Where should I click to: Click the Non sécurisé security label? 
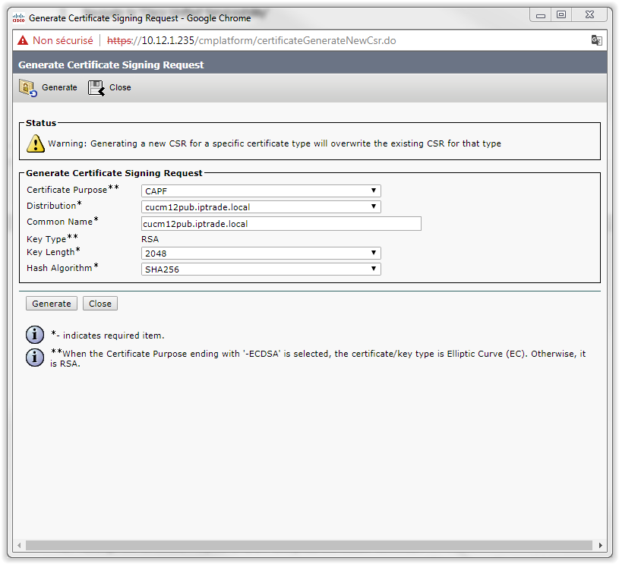(x=63, y=41)
